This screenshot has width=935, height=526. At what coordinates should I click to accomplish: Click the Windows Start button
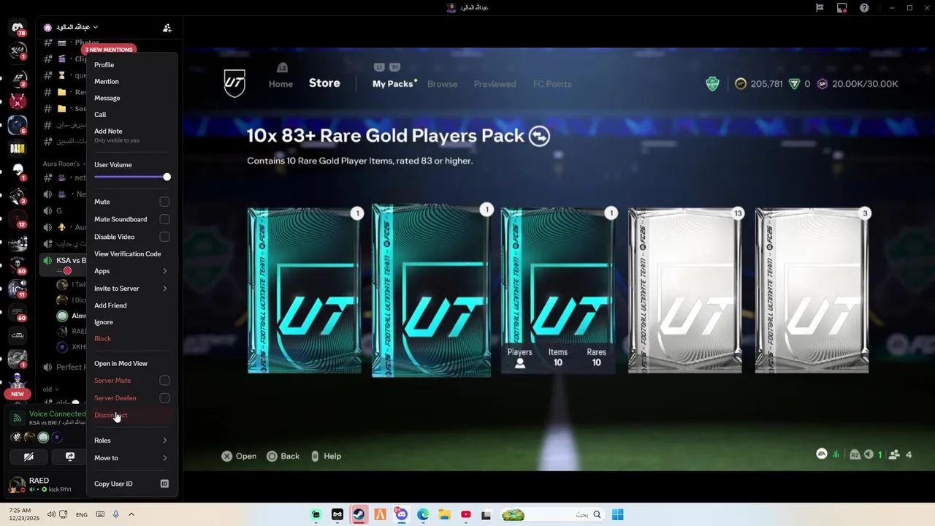pos(617,514)
